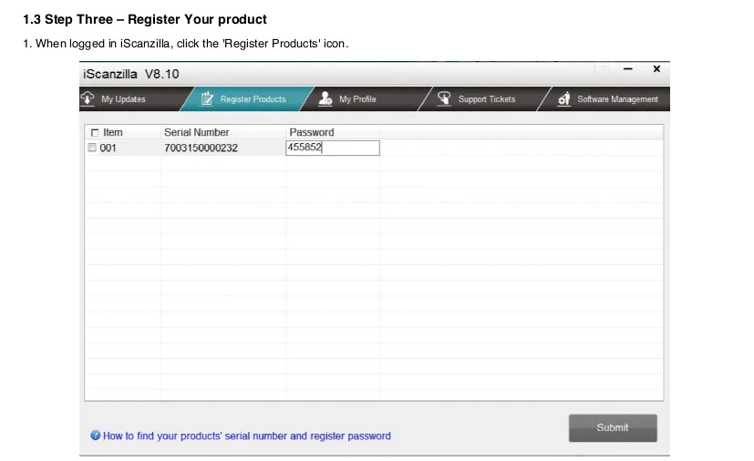Close the iScanzilla window
Viewport: 754px width, 461px height.
(656, 69)
